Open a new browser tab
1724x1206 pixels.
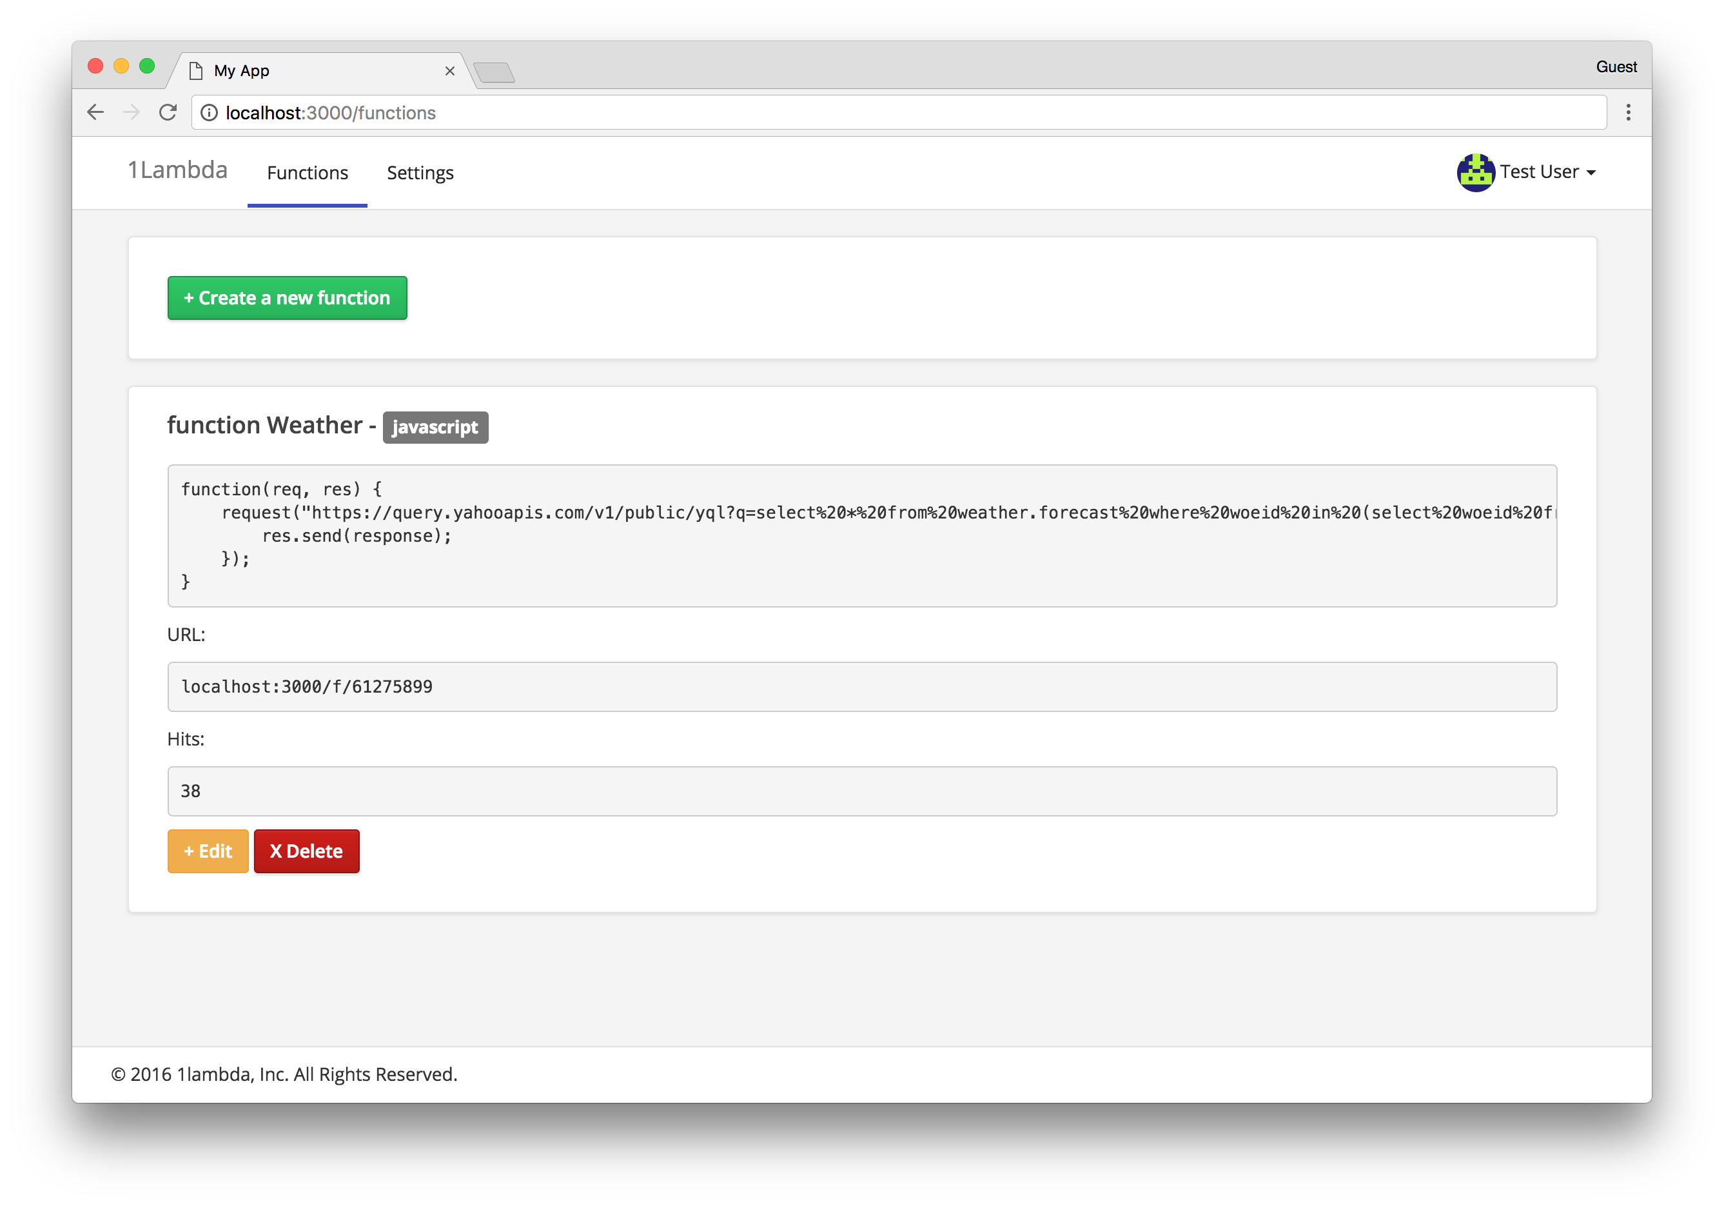pos(495,73)
